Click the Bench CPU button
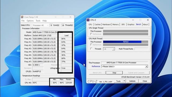 click(97, 73)
